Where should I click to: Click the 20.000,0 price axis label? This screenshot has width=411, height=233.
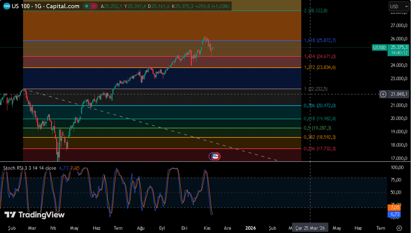tap(399, 119)
